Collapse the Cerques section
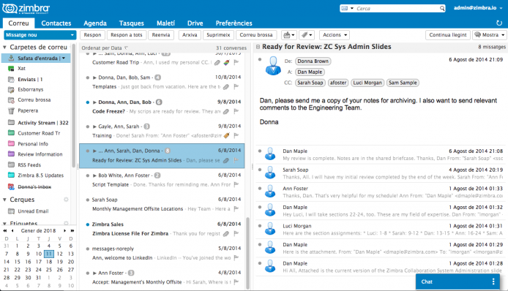508x291 pixels. click(x=4, y=200)
